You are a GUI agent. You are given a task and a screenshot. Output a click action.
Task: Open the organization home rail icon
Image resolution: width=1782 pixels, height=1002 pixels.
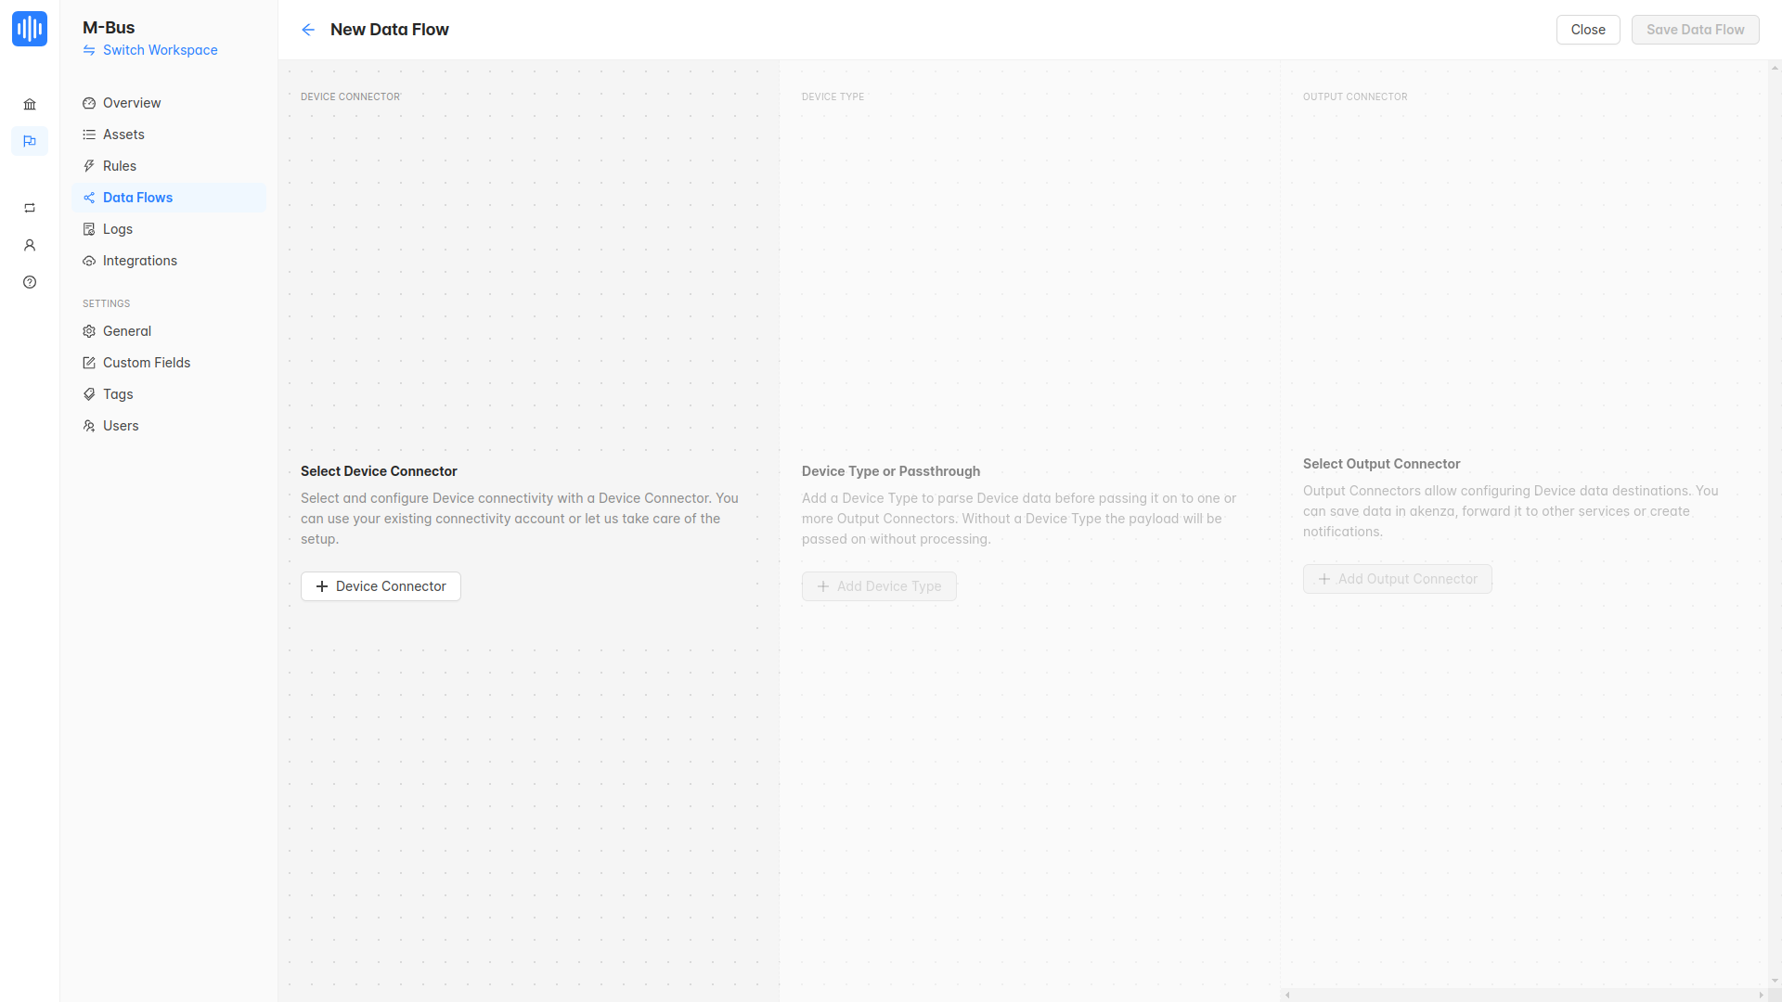tap(30, 104)
